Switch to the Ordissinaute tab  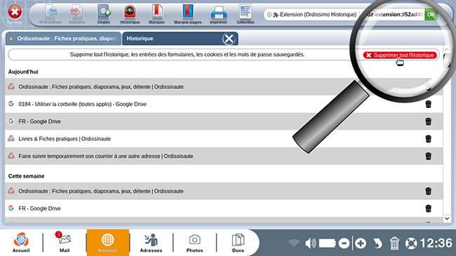pos(63,39)
